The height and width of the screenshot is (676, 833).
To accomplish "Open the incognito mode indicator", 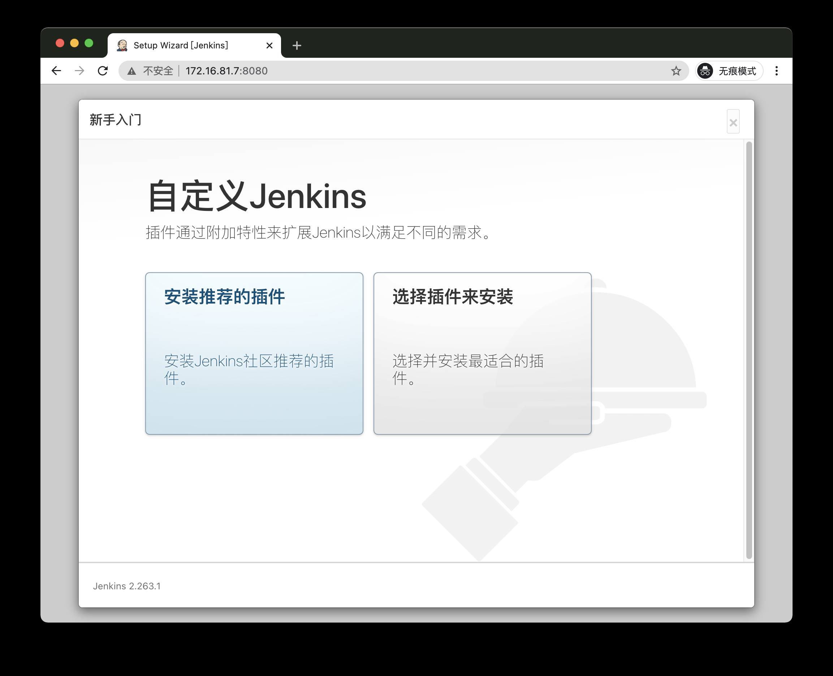I will point(729,71).
